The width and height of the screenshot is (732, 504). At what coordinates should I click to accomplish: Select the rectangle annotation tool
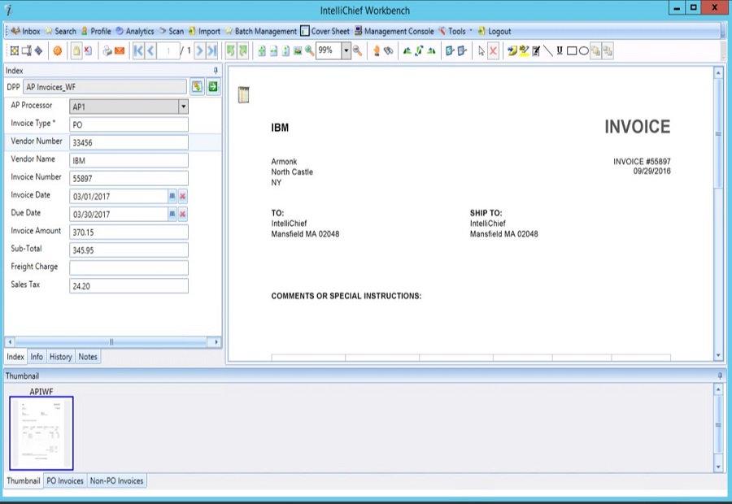(x=572, y=51)
